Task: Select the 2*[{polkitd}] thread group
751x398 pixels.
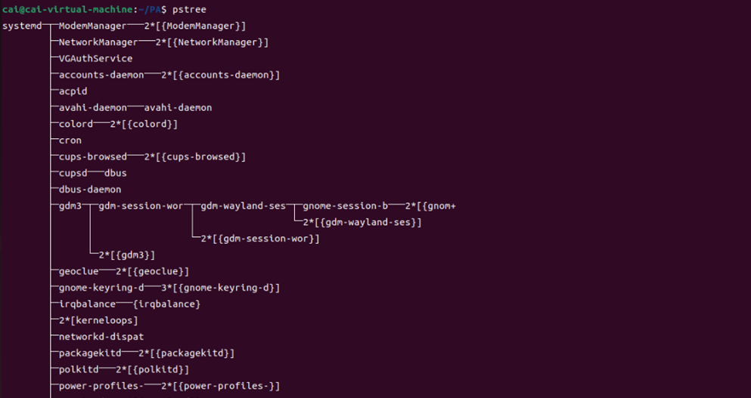Action: [153, 369]
